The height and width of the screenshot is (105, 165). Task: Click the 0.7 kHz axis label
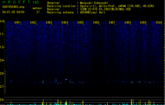2,87
